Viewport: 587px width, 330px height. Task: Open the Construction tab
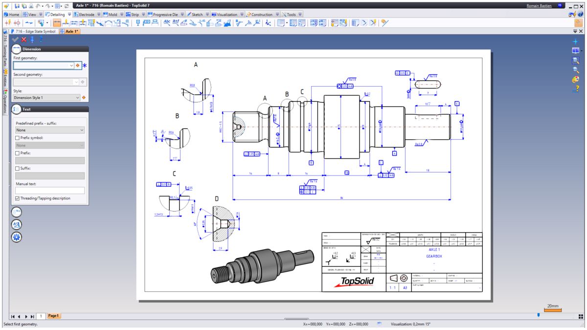tap(262, 14)
